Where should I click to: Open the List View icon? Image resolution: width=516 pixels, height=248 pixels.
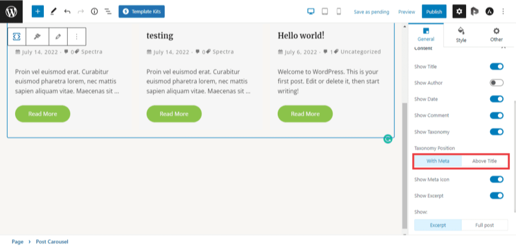coord(108,11)
